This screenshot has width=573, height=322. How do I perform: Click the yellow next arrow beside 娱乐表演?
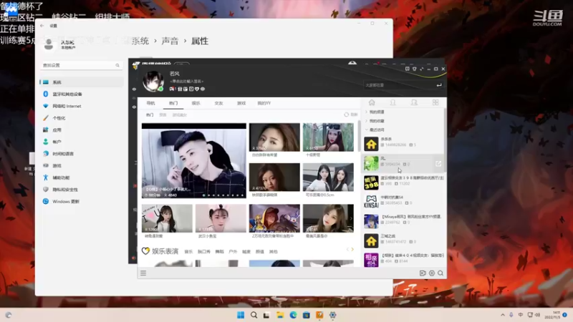click(x=352, y=249)
